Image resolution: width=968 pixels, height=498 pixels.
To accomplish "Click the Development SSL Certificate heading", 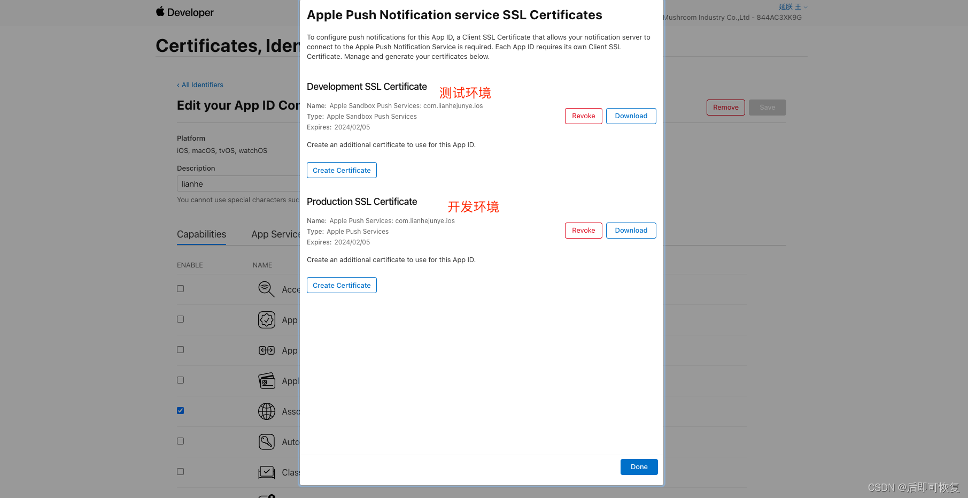I will [367, 87].
